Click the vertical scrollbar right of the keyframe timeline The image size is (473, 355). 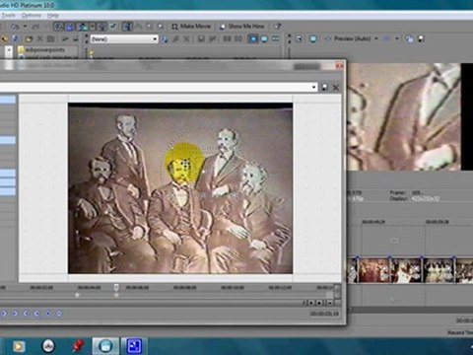click(337, 291)
